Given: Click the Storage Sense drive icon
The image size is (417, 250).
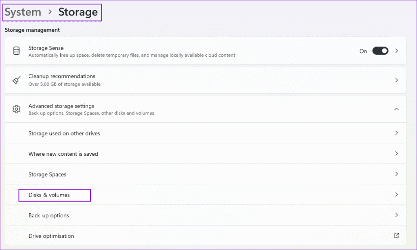Looking at the screenshot, I should click(x=16, y=51).
